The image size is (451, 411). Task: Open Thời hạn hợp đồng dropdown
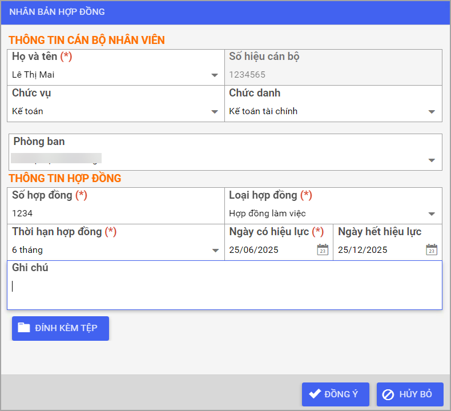coord(215,250)
